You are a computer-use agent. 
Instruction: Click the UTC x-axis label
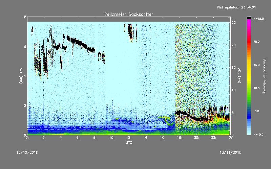129,142
